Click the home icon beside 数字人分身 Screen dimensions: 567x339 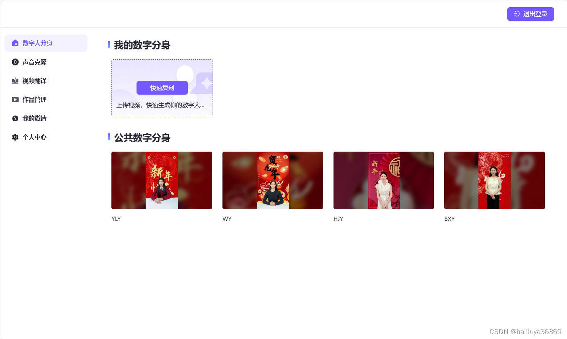[x=15, y=43]
